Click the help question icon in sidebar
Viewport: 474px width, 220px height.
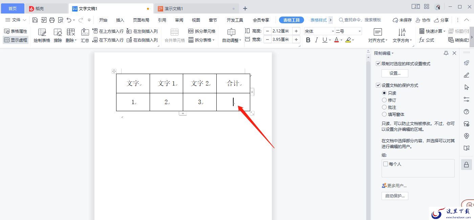[466, 112]
